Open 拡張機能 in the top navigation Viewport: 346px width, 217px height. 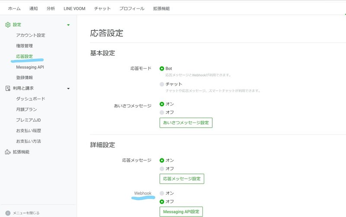pyautogui.click(x=161, y=9)
